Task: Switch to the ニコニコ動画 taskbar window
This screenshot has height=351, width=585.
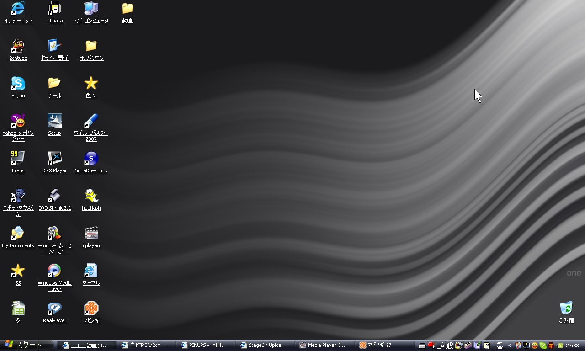Action: (x=87, y=346)
